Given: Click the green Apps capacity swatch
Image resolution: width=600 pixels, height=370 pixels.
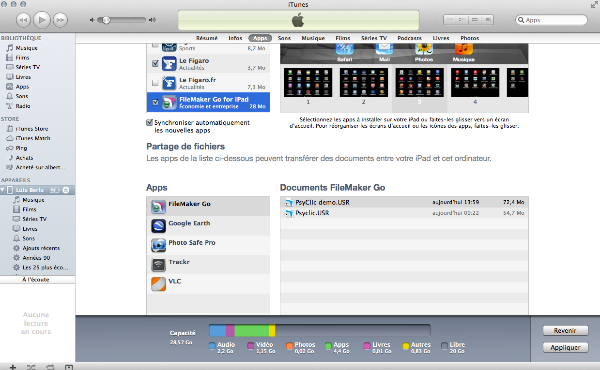Looking at the screenshot, I should 328,346.
